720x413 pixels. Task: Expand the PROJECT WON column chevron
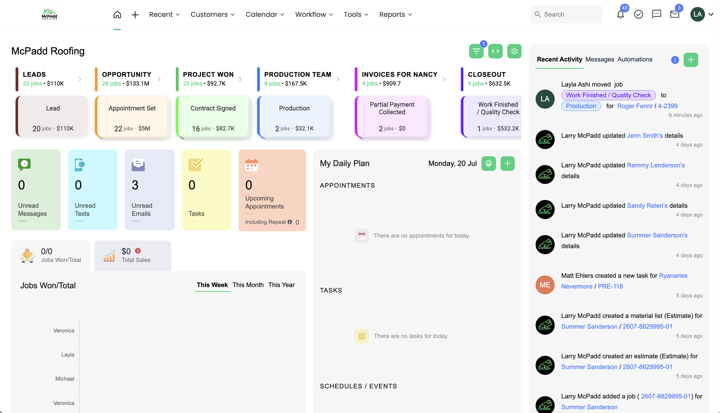(x=240, y=79)
